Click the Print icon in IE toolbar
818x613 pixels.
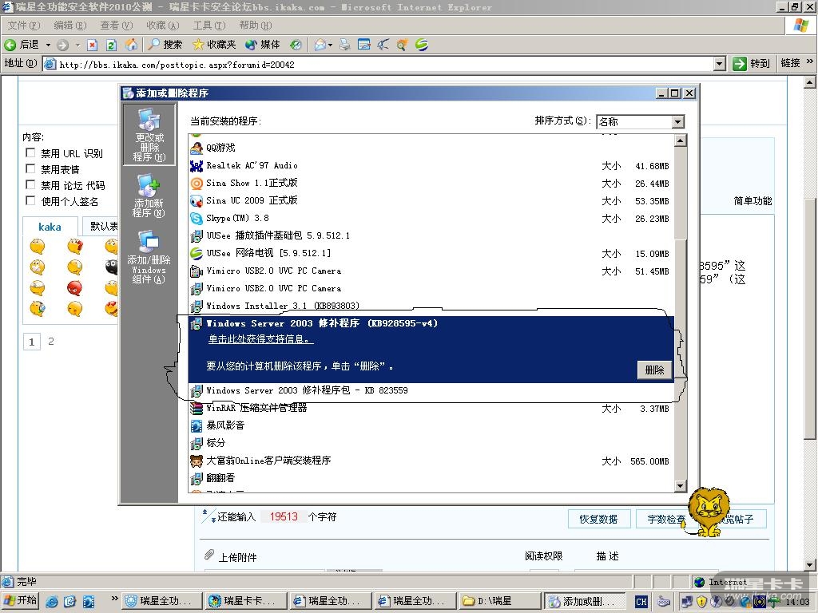[x=345, y=45]
